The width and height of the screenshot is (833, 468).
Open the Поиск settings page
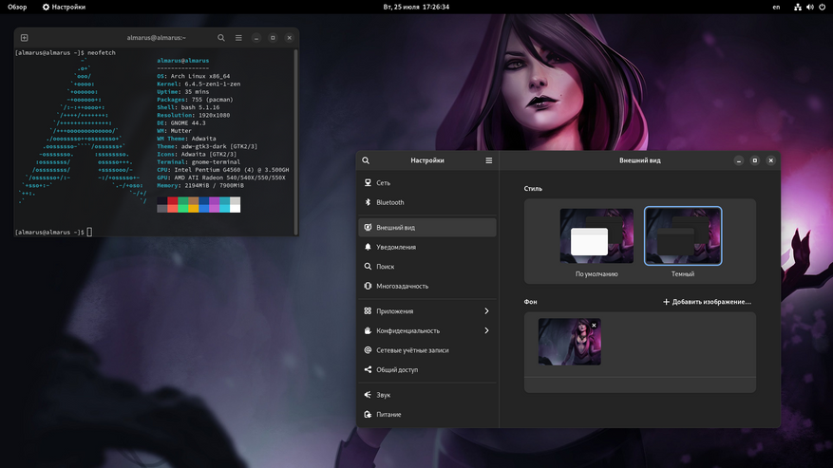pyautogui.click(x=427, y=267)
